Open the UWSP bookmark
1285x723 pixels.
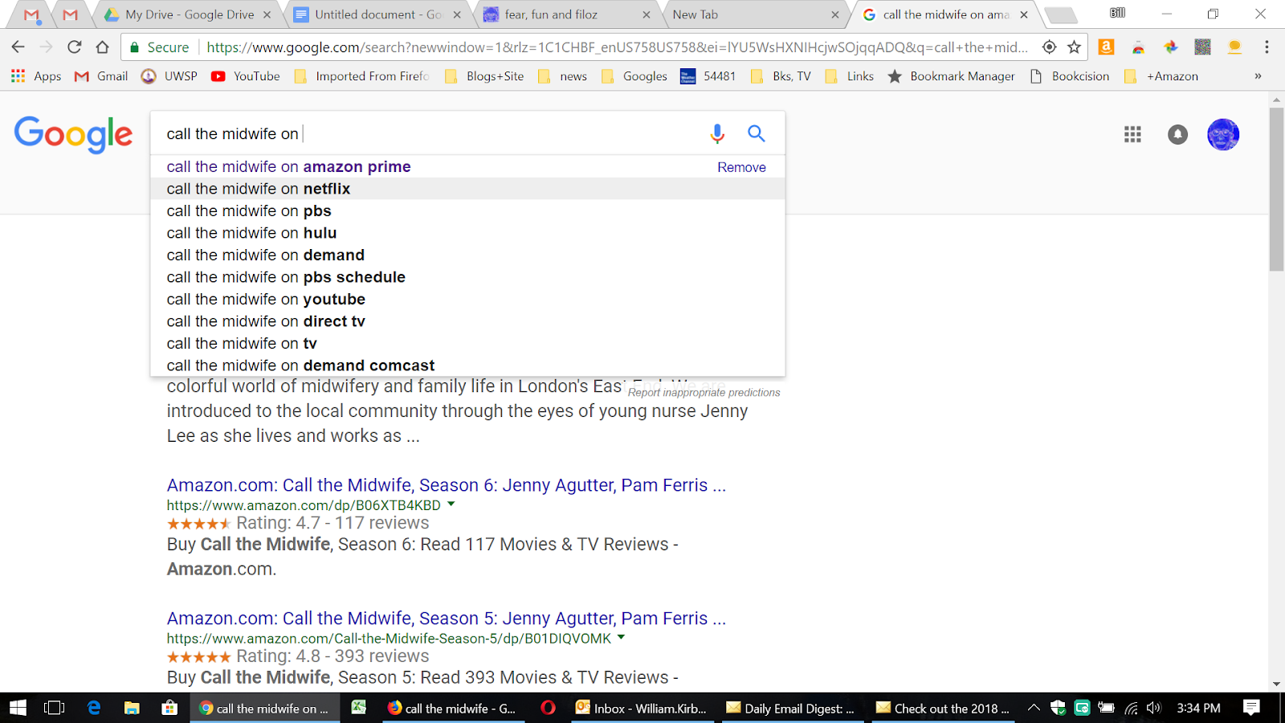(169, 76)
